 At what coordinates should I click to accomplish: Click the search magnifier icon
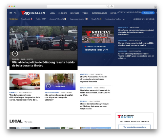click(x=15, y=13)
